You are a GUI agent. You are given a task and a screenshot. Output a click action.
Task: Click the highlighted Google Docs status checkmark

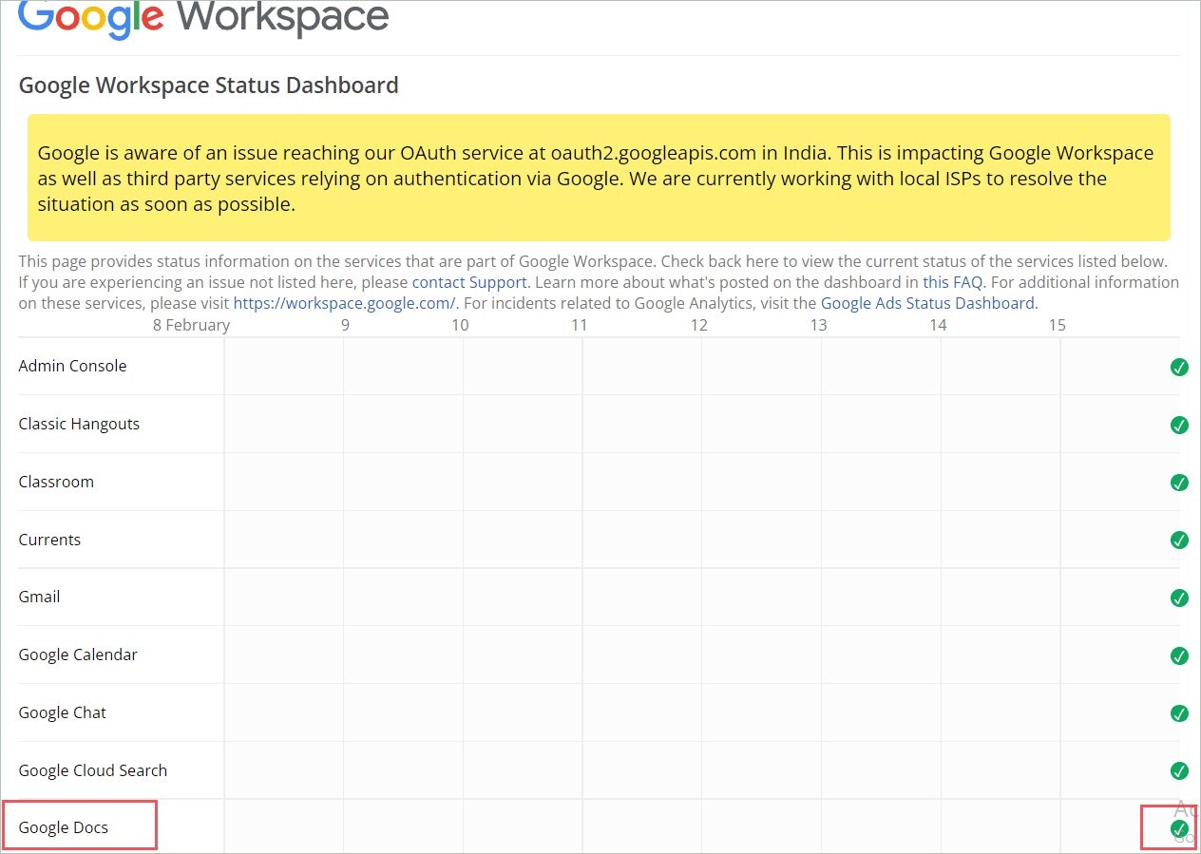1179,828
